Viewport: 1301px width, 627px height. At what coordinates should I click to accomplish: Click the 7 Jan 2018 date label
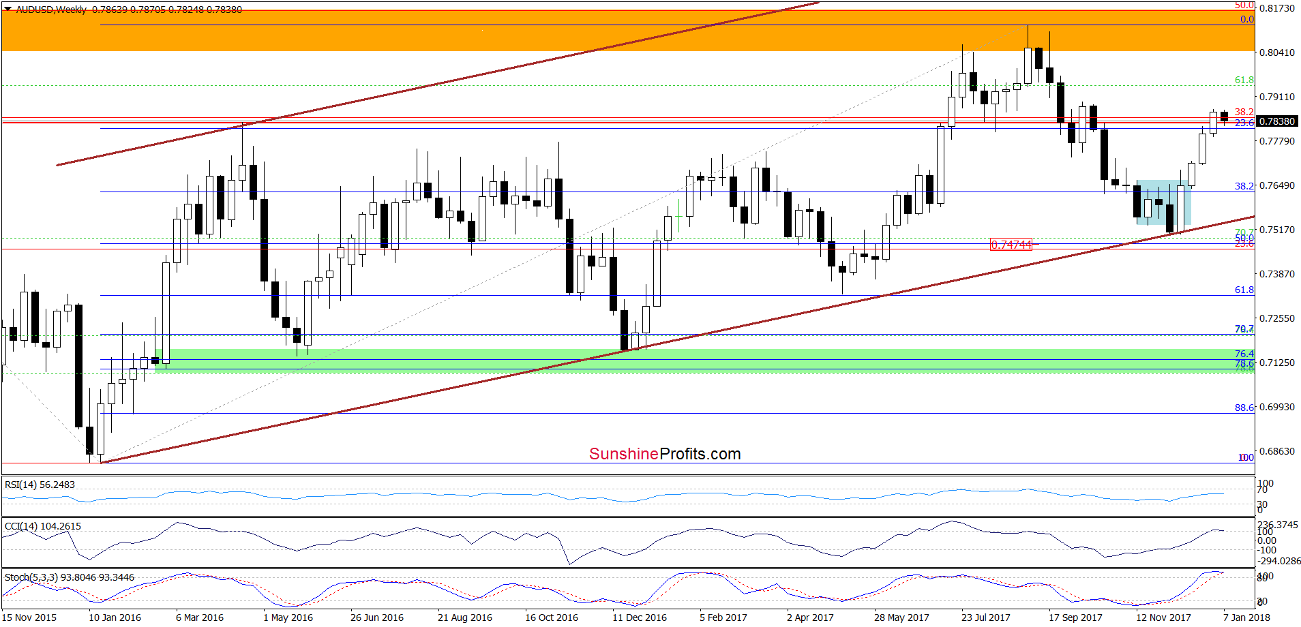pyautogui.click(x=1246, y=617)
